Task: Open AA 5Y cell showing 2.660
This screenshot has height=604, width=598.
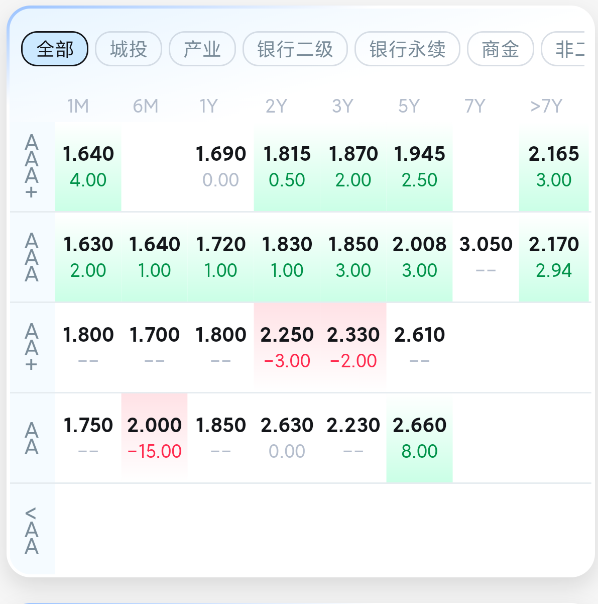Action: point(420,438)
